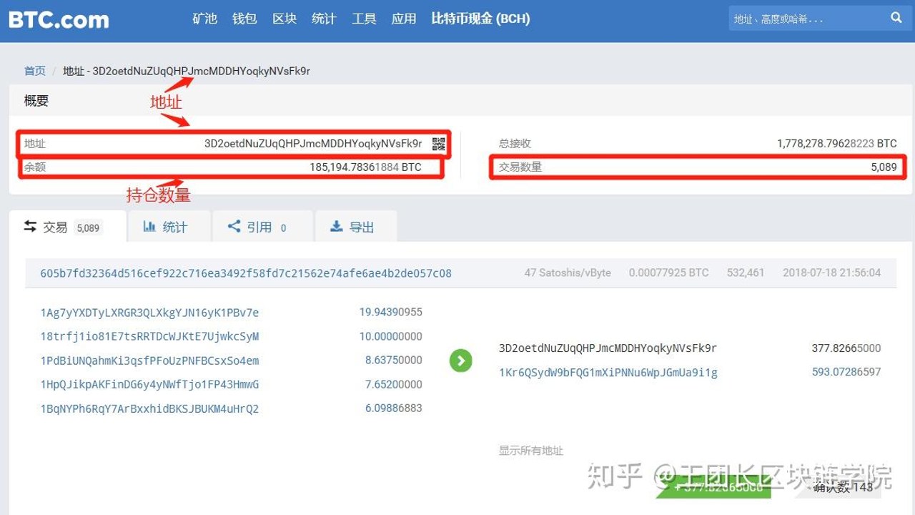Switch to 比特币现金 (BCH)
The width and height of the screenshot is (915, 515).
click(480, 19)
